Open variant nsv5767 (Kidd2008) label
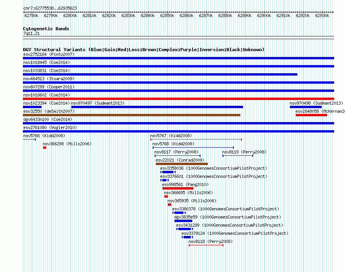 [x=171, y=136]
